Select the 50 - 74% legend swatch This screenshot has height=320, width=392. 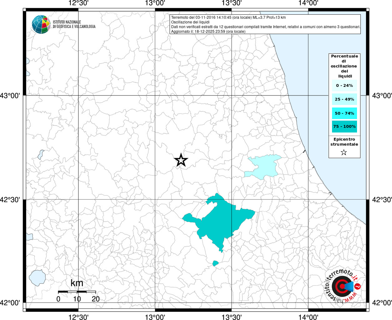[x=345, y=113]
